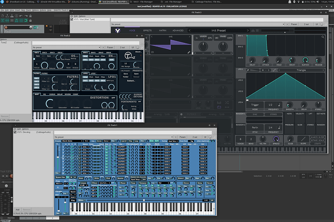Toggle ToneZ portamento OFF switch
This screenshot has width=334, height=222.
(139, 102)
